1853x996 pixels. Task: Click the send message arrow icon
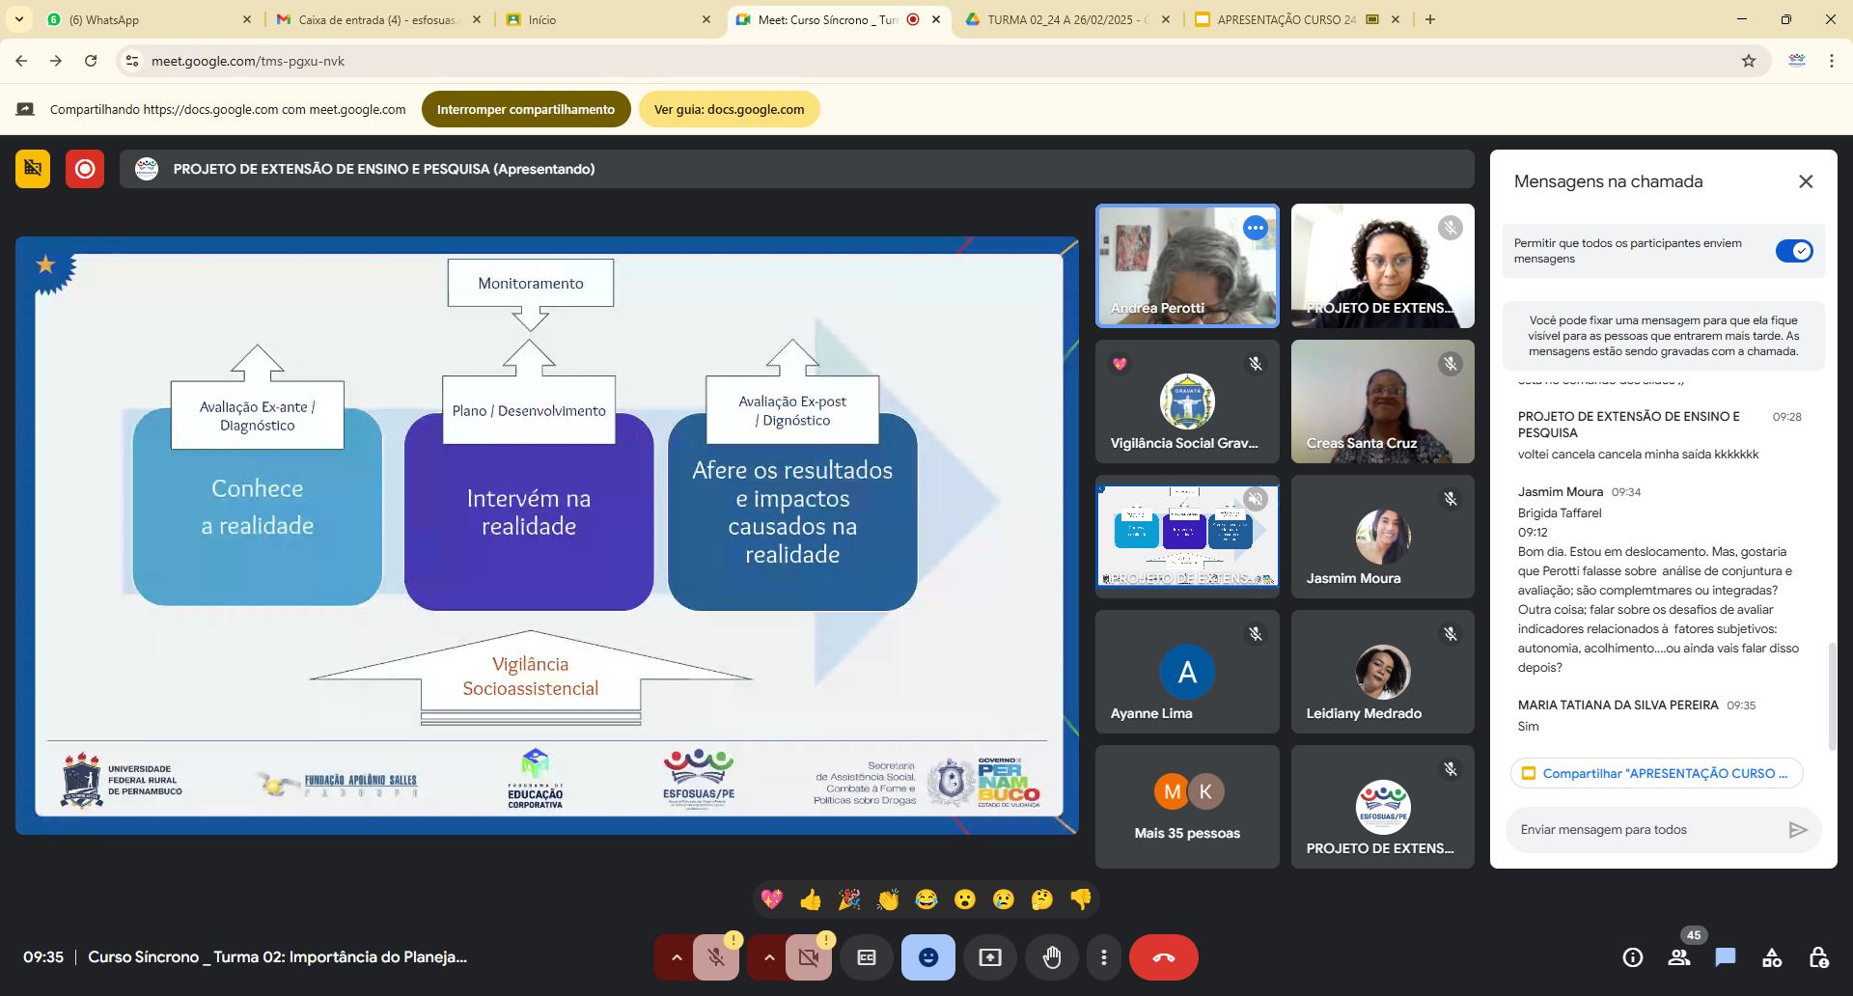(x=1797, y=830)
